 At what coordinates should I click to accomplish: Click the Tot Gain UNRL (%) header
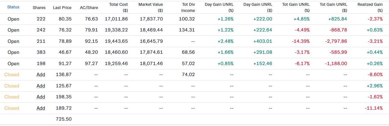[296, 7]
